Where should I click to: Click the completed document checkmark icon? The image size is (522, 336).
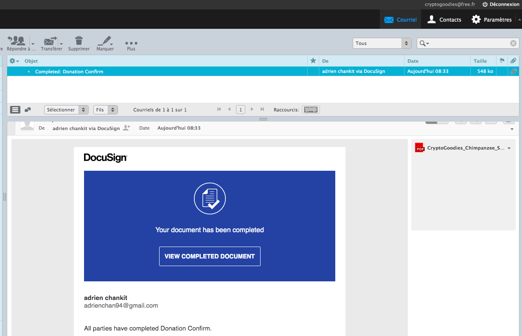(210, 199)
